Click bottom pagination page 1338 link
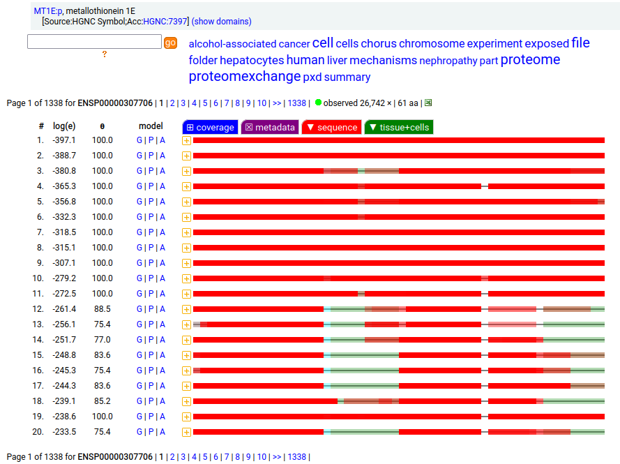 (296, 457)
